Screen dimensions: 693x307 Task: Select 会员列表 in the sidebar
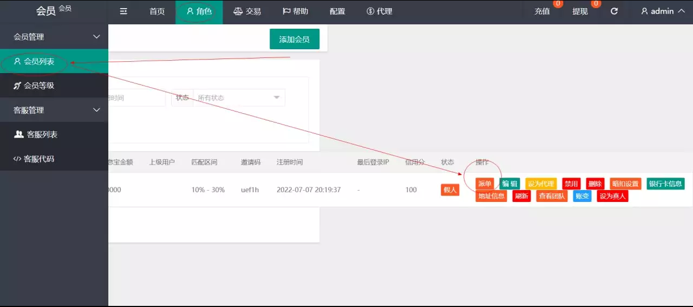pos(39,62)
